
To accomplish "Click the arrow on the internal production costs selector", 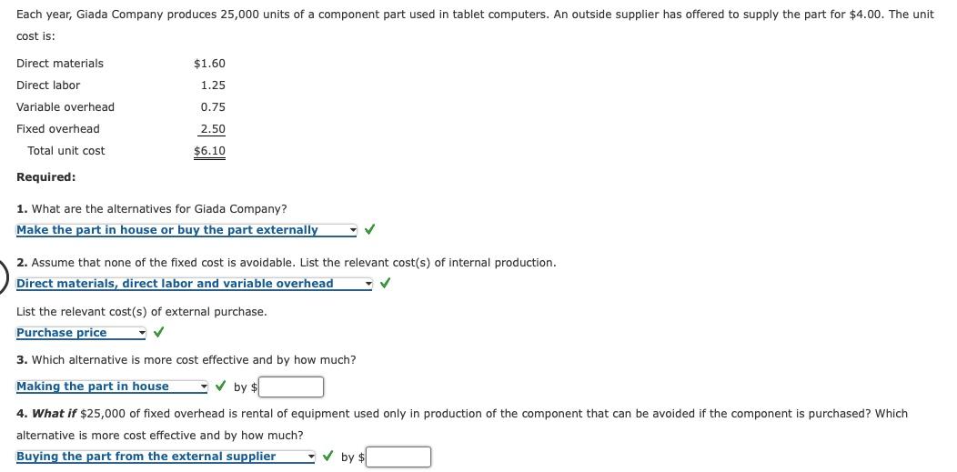I will coord(368,284).
